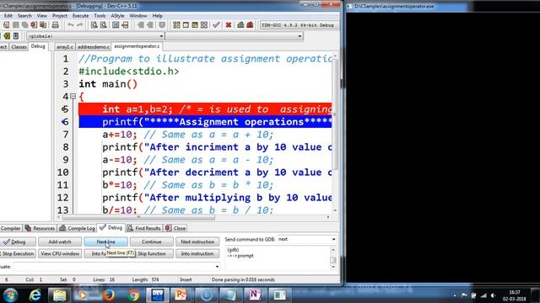Open the Execute menu
This screenshot has height=303, width=540.
[81, 16]
